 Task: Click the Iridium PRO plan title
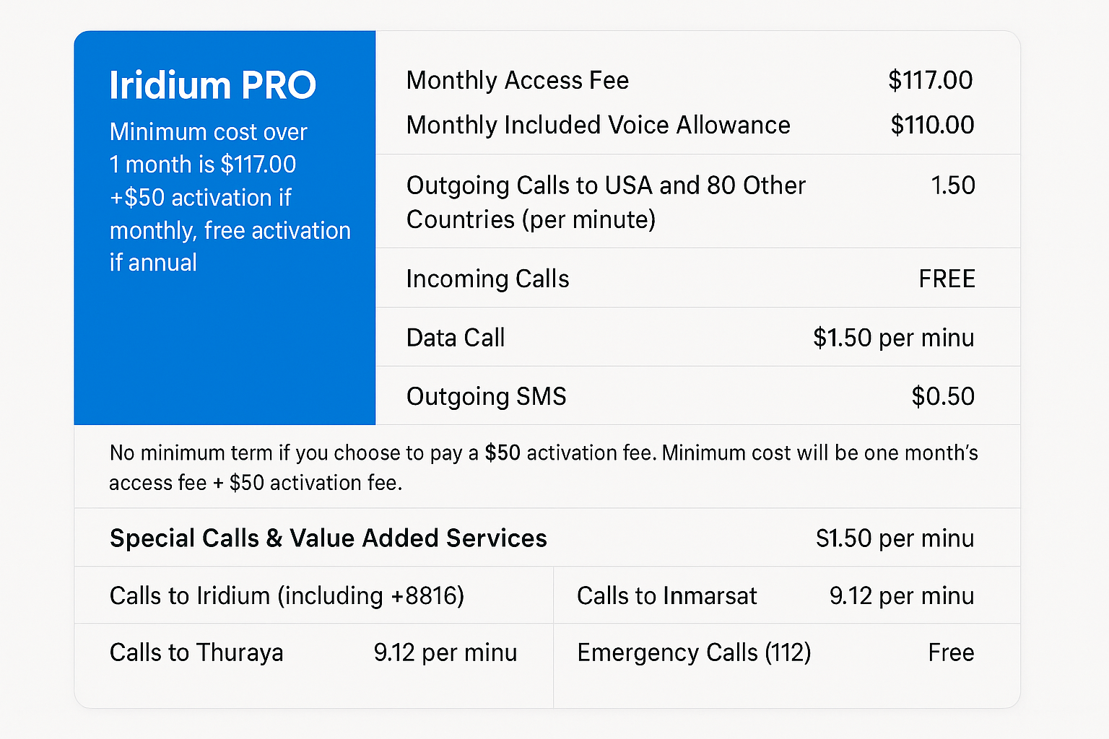pos(212,85)
